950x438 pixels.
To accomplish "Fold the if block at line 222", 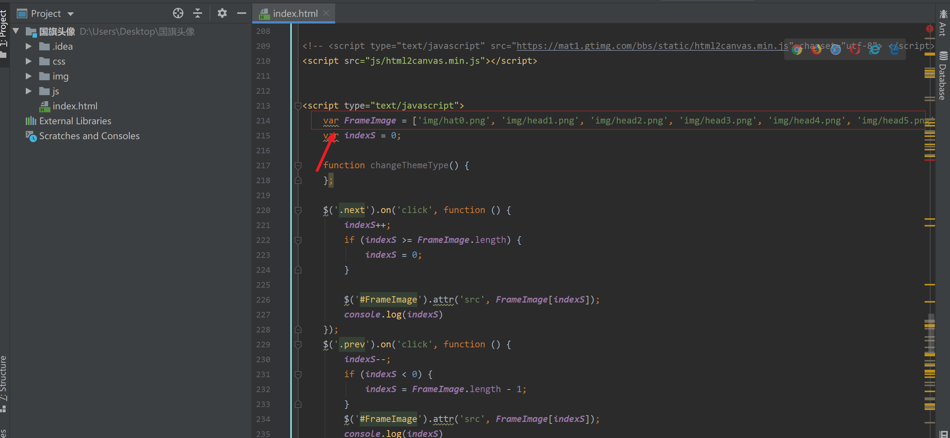I will [x=298, y=240].
